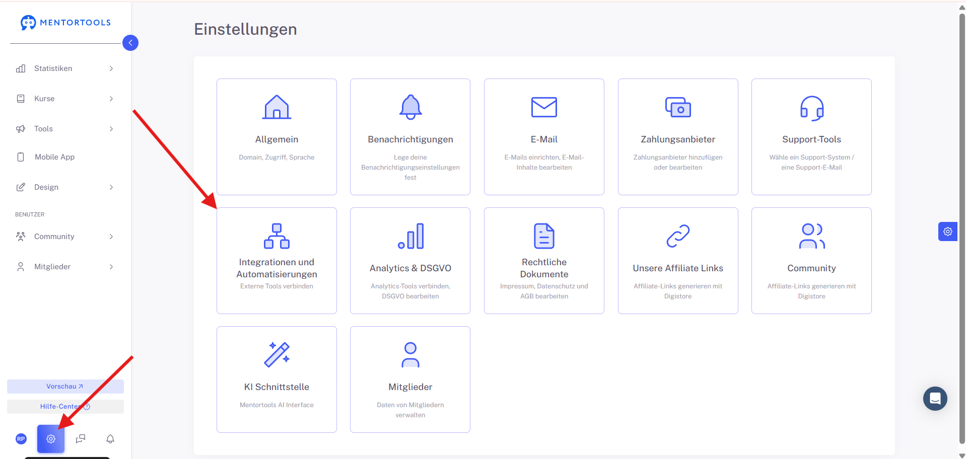
Task: Click the Support-Tools headset icon
Action: coord(812,108)
